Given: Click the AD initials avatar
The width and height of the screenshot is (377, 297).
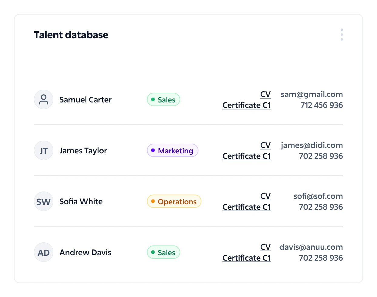Looking at the screenshot, I should point(44,252).
